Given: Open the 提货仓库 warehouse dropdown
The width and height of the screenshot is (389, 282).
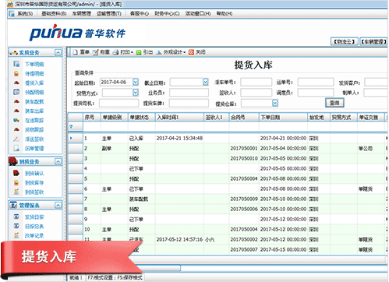Looking at the screenshot, I should coord(275,103).
